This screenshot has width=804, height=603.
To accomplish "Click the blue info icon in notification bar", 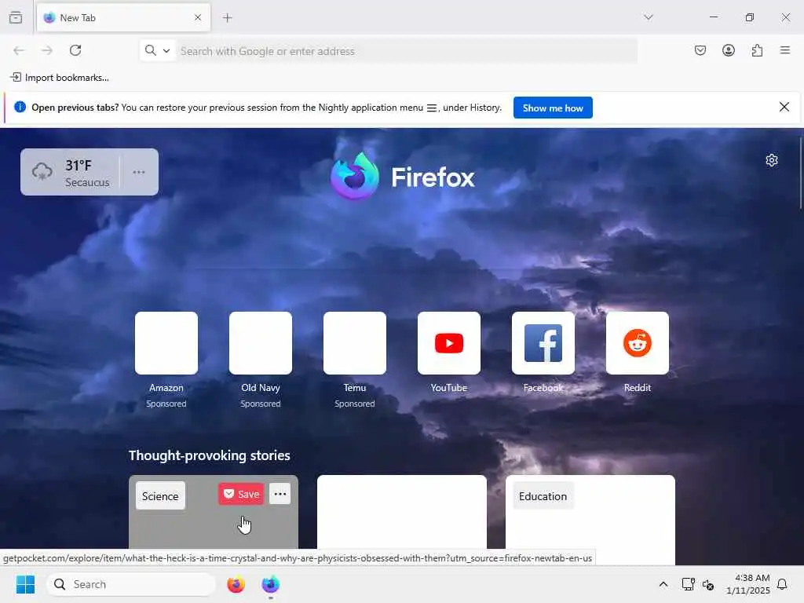I will point(20,107).
